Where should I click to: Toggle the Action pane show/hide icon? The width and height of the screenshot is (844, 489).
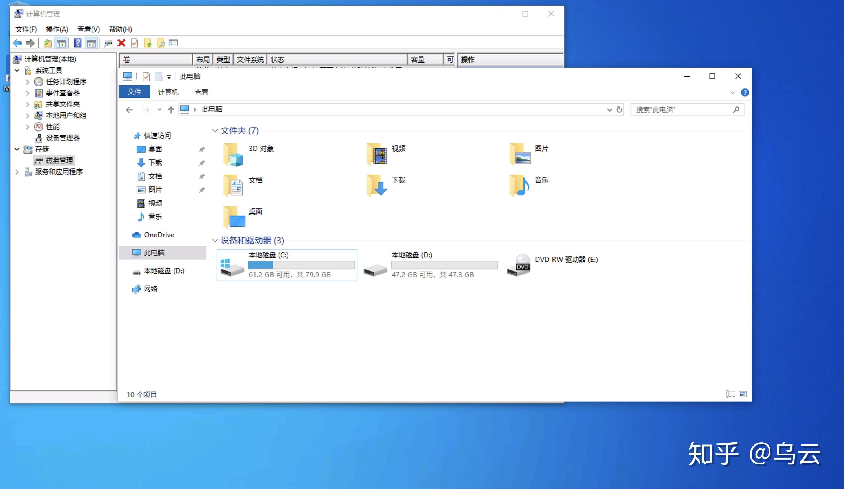pyautogui.click(x=91, y=43)
